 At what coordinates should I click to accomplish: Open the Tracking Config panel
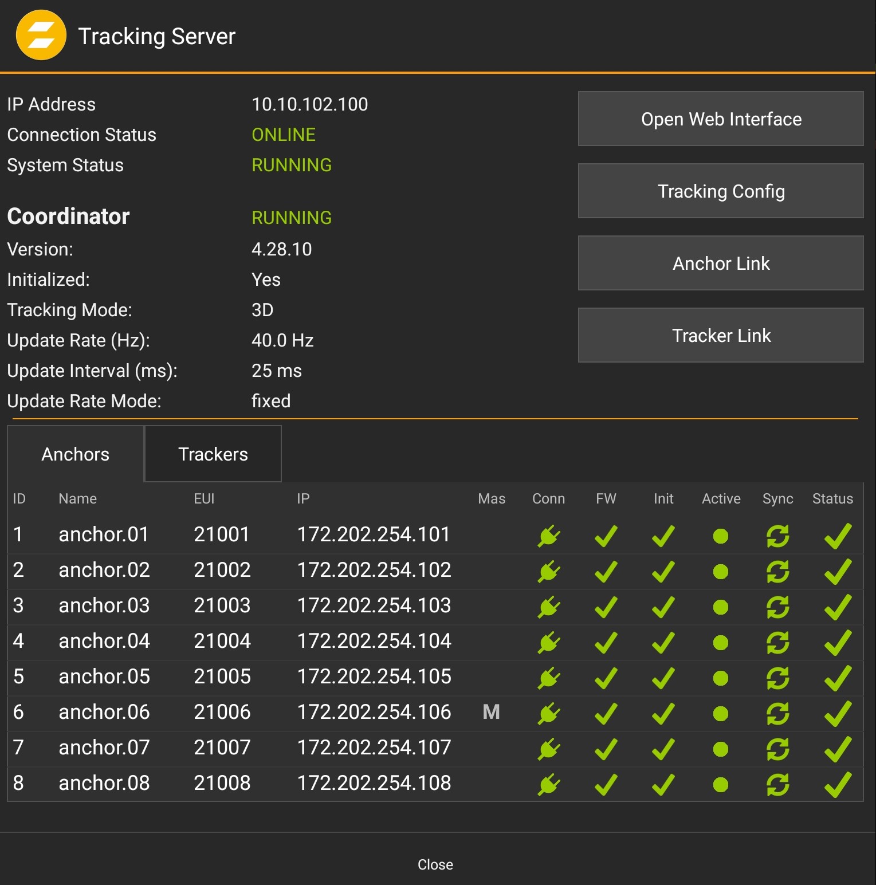721,191
